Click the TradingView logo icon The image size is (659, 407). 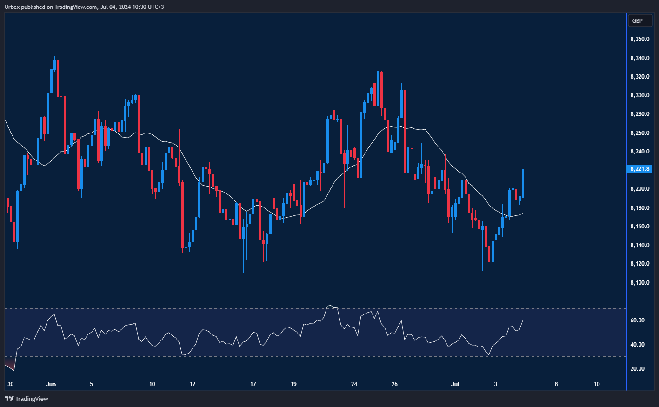tap(9, 399)
